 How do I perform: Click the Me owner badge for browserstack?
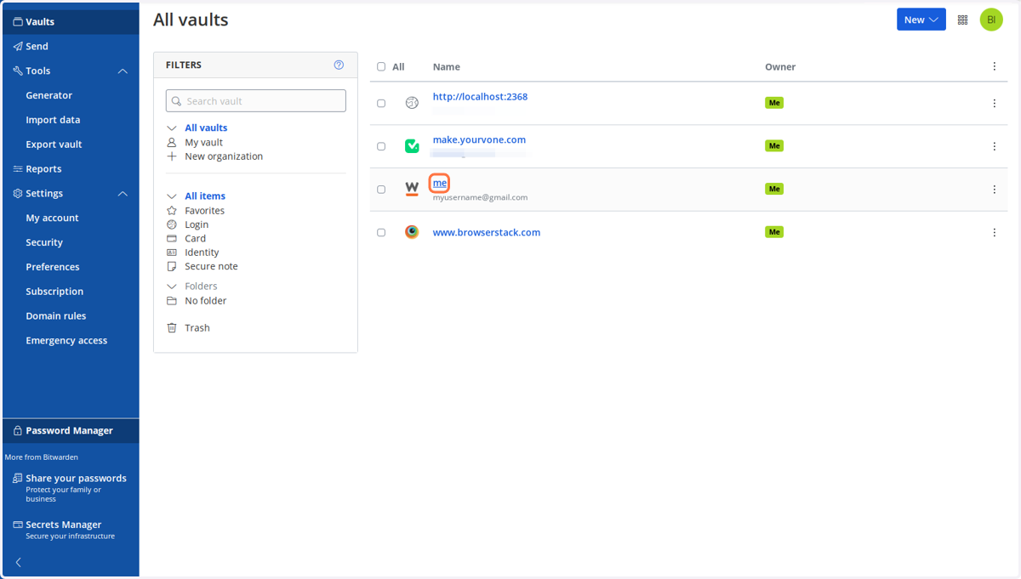click(x=774, y=232)
